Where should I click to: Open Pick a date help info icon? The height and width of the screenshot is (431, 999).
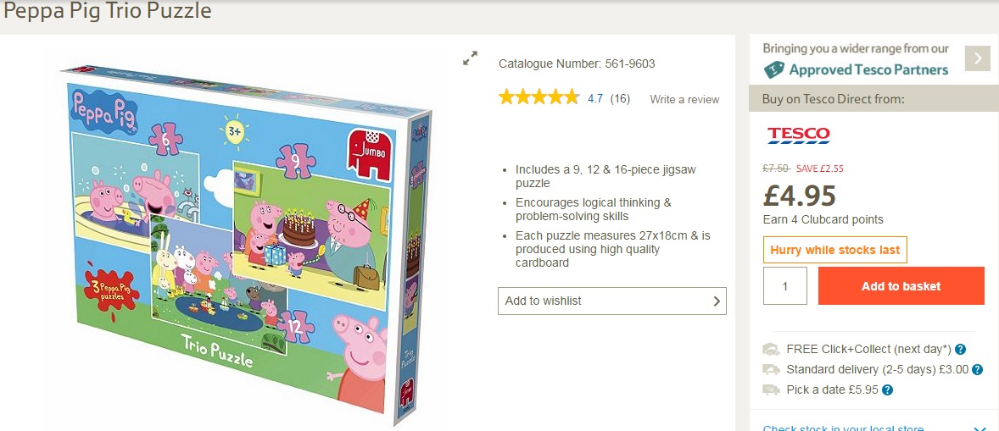tap(887, 390)
